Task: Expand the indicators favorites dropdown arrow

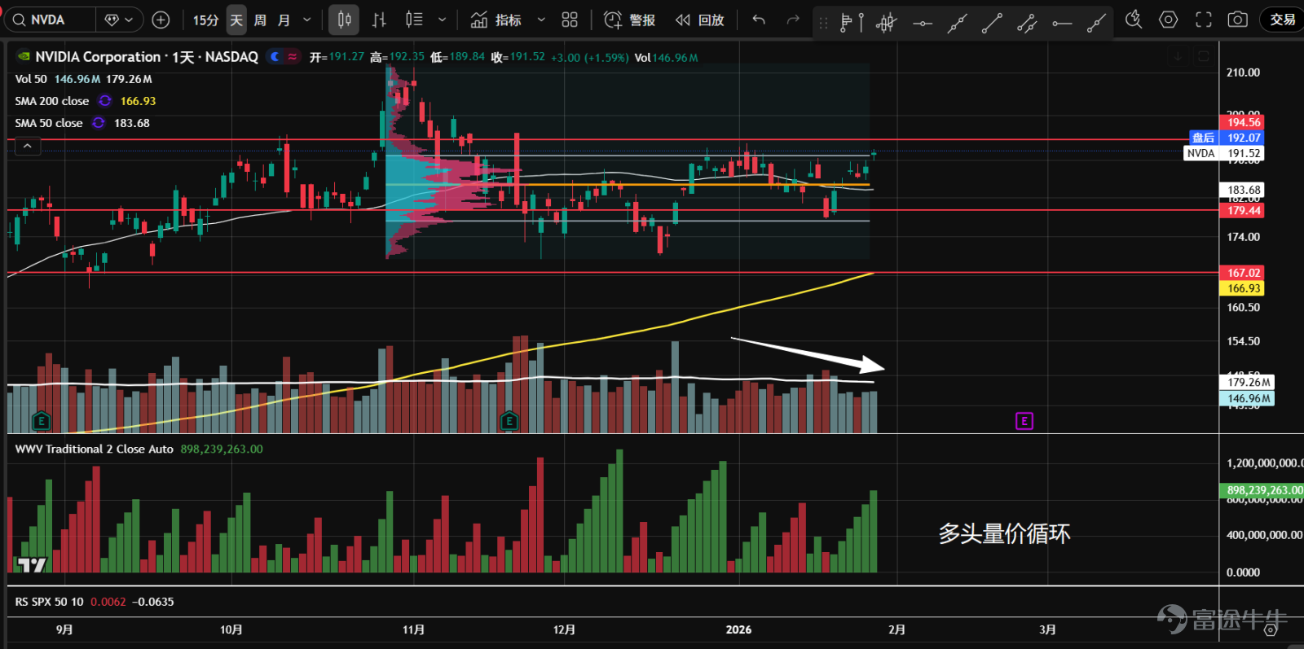Action: point(541,20)
